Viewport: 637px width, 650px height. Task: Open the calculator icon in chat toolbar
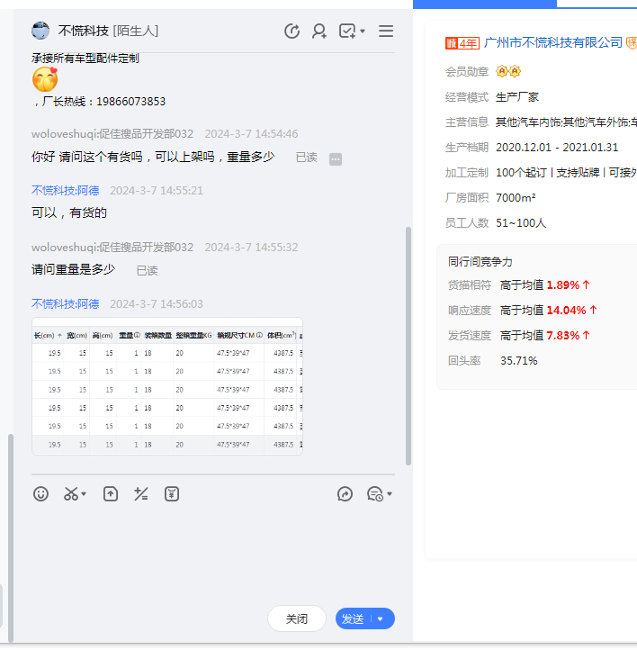pos(141,494)
